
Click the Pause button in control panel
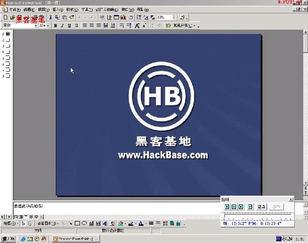[x=234, y=207]
